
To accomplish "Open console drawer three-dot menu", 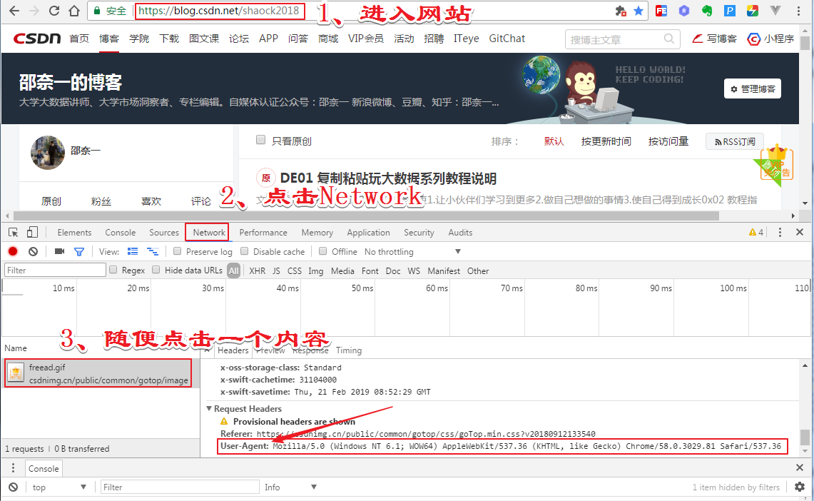I will pyautogui.click(x=14, y=468).
